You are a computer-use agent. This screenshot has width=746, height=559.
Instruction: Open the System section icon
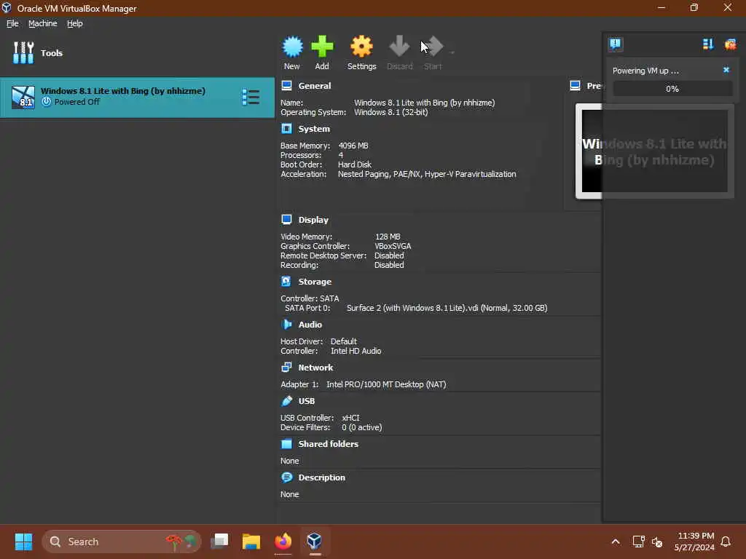(286, 129)
